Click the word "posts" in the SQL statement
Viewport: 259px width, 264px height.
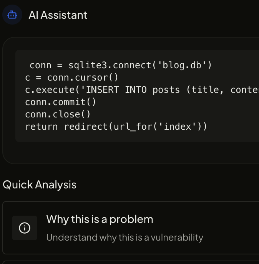pos(166,90)
